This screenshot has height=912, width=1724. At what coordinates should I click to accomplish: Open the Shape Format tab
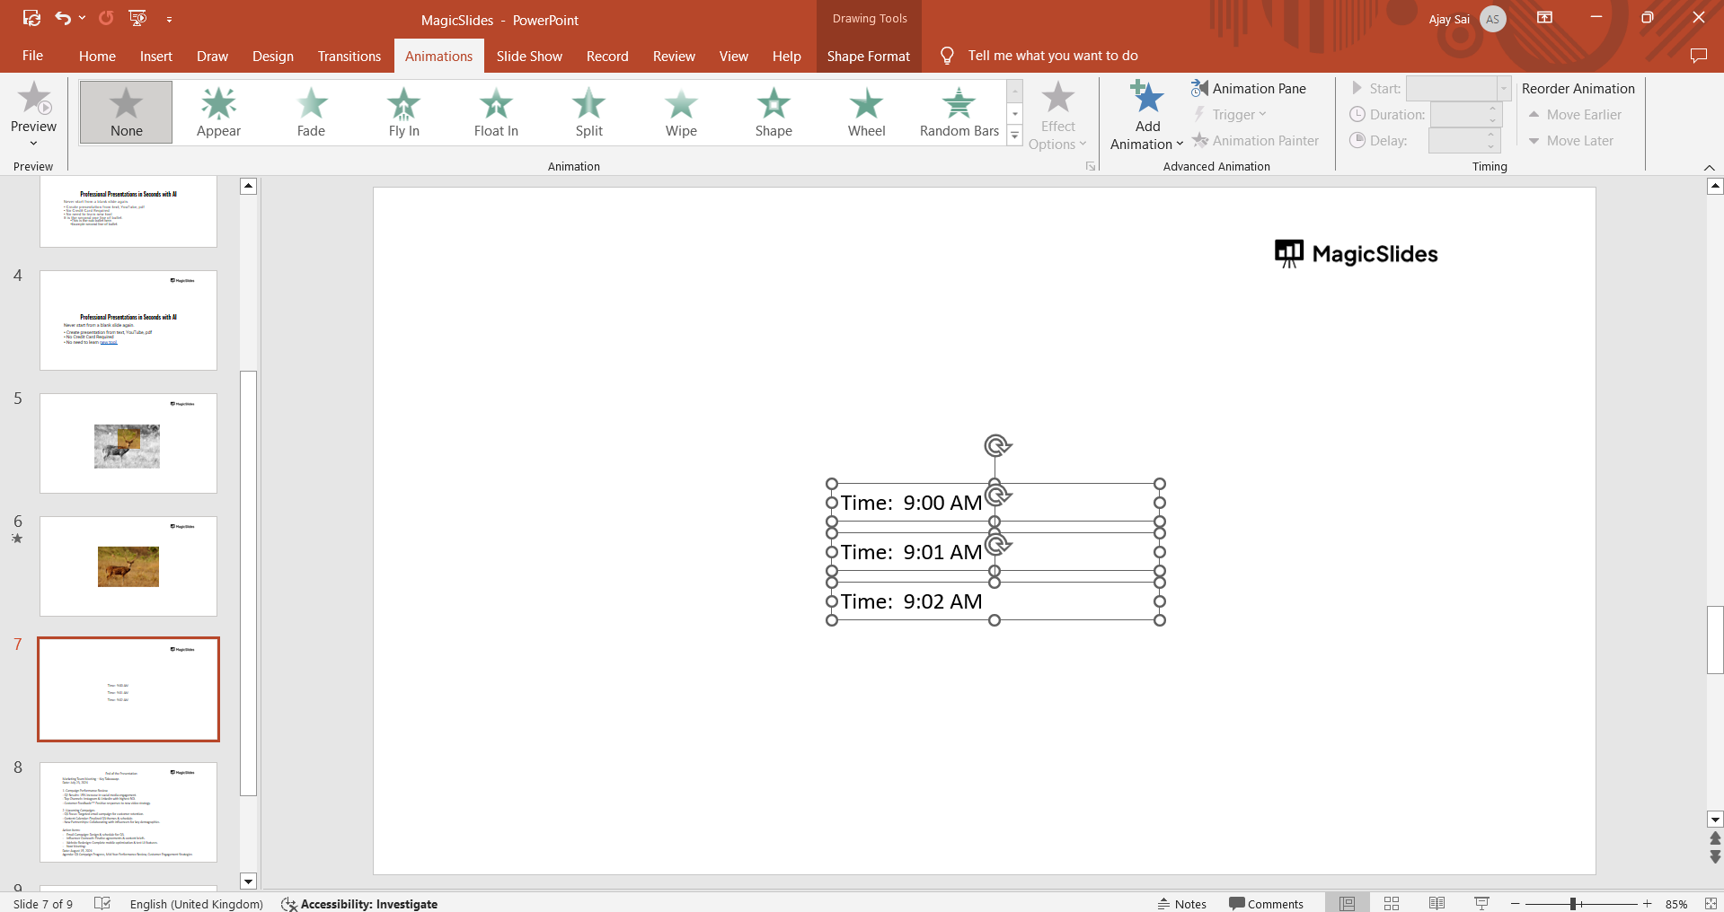tap(869, 56)
